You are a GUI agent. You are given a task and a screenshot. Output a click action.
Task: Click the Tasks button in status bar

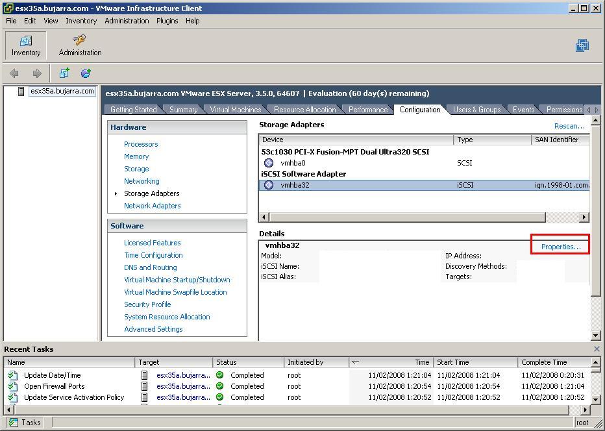point(25,423)
